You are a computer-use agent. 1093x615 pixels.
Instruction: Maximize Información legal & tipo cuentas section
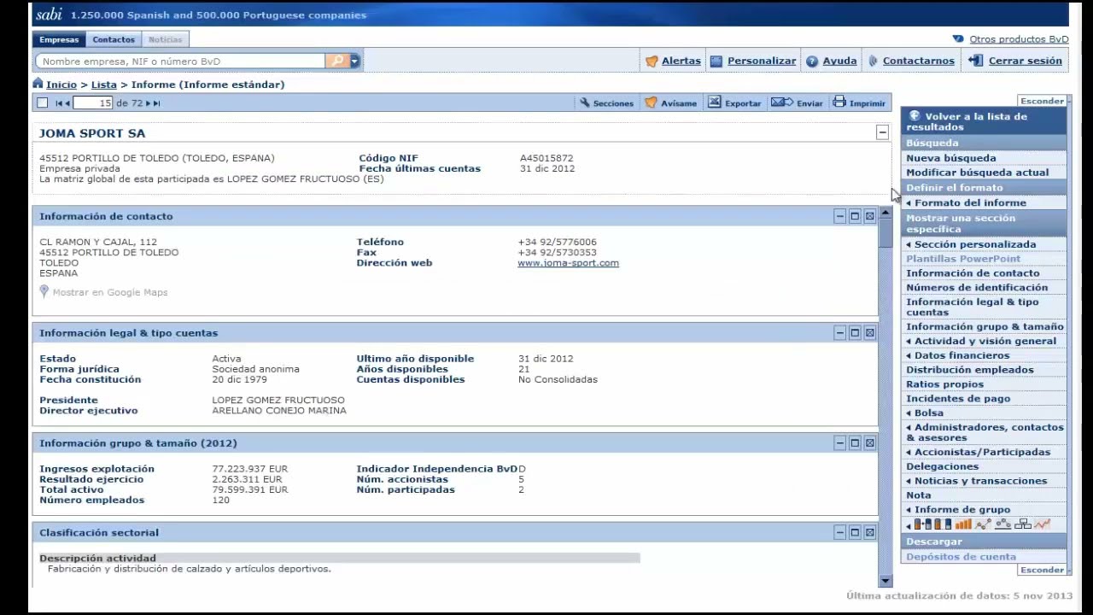[x=855, y=332]
